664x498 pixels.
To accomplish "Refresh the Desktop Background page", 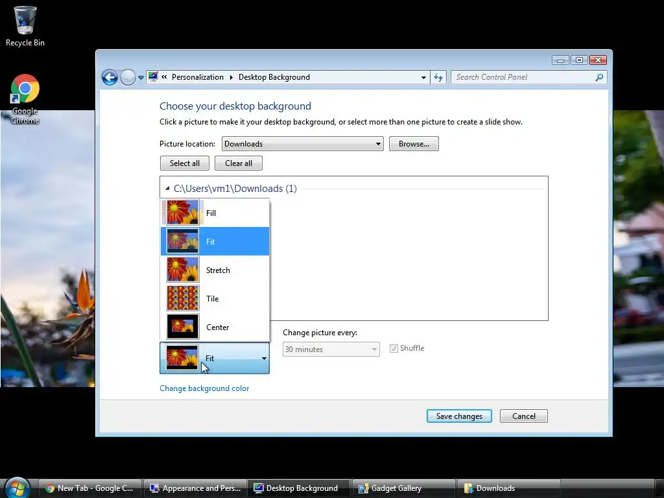I will 438,78.
